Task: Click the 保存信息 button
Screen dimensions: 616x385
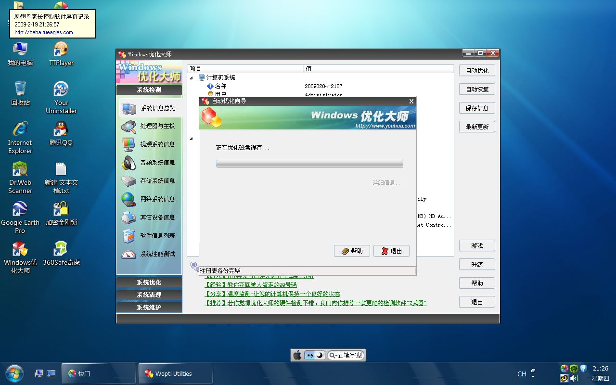Action: click(477, 108)
